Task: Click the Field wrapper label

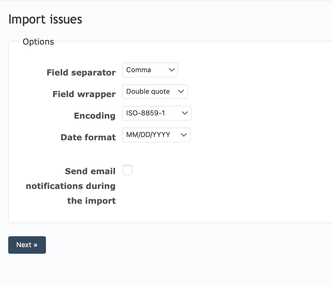Action: point(84,94)
